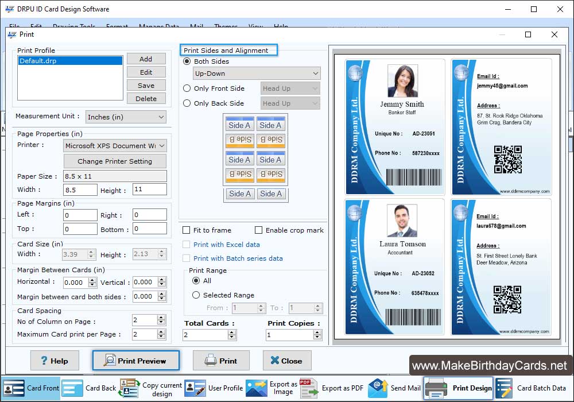
Task: Select the All print range radio
Action: pyautogui.click(x=196, y=280)
